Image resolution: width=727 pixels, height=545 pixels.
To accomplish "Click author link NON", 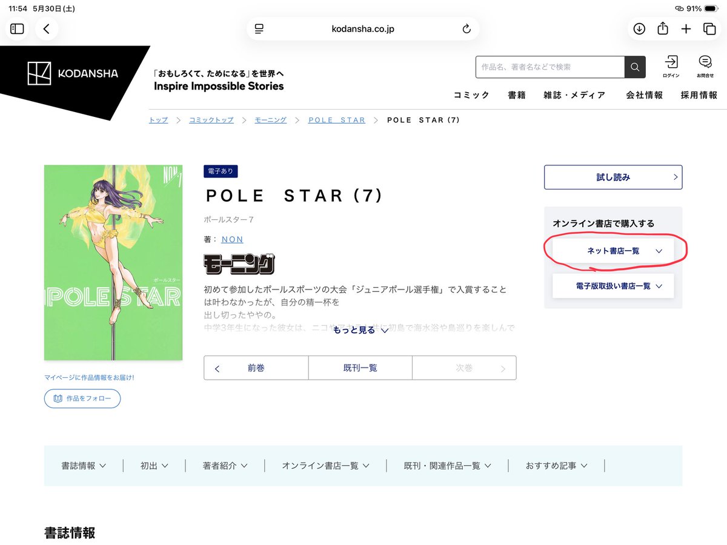I will tap(232, 239).
